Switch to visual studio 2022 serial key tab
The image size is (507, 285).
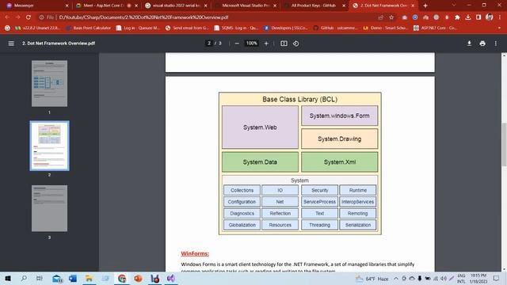(x=176, y=6)
